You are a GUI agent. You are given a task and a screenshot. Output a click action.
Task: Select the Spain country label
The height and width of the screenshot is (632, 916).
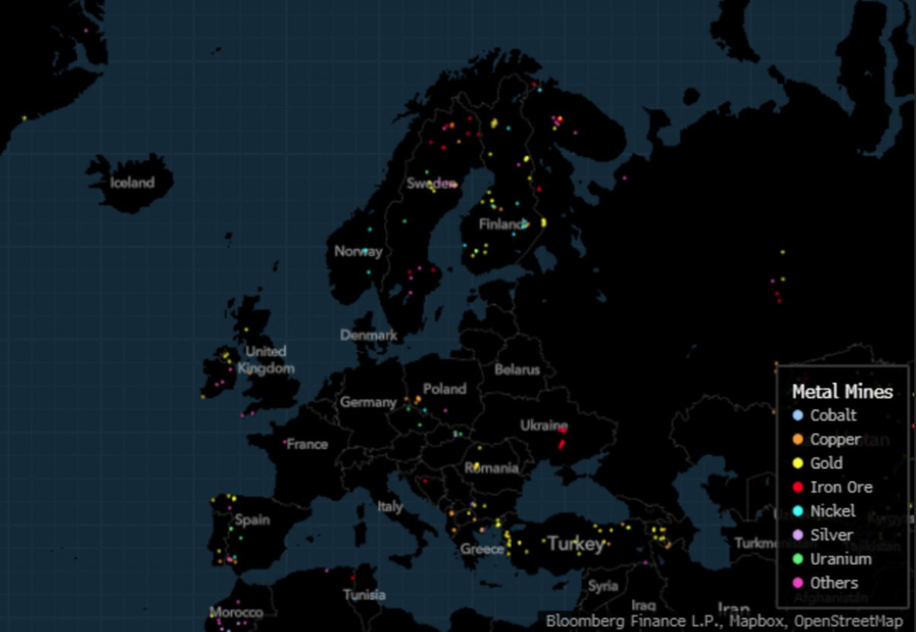point(252,520)
